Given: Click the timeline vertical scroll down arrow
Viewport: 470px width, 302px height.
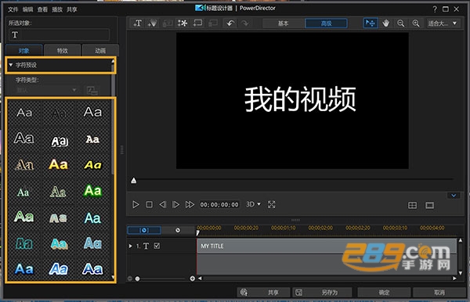Looking at the screenshot, I should coord(461,273).
